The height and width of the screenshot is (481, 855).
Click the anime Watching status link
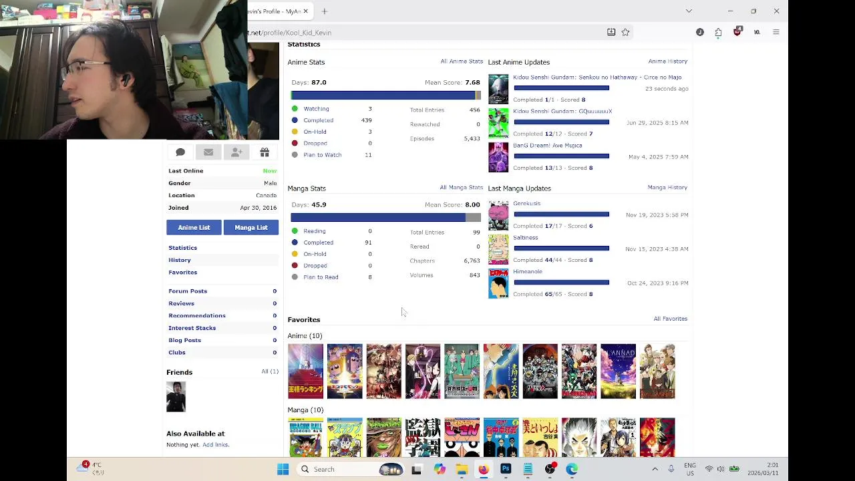(316, 109)
